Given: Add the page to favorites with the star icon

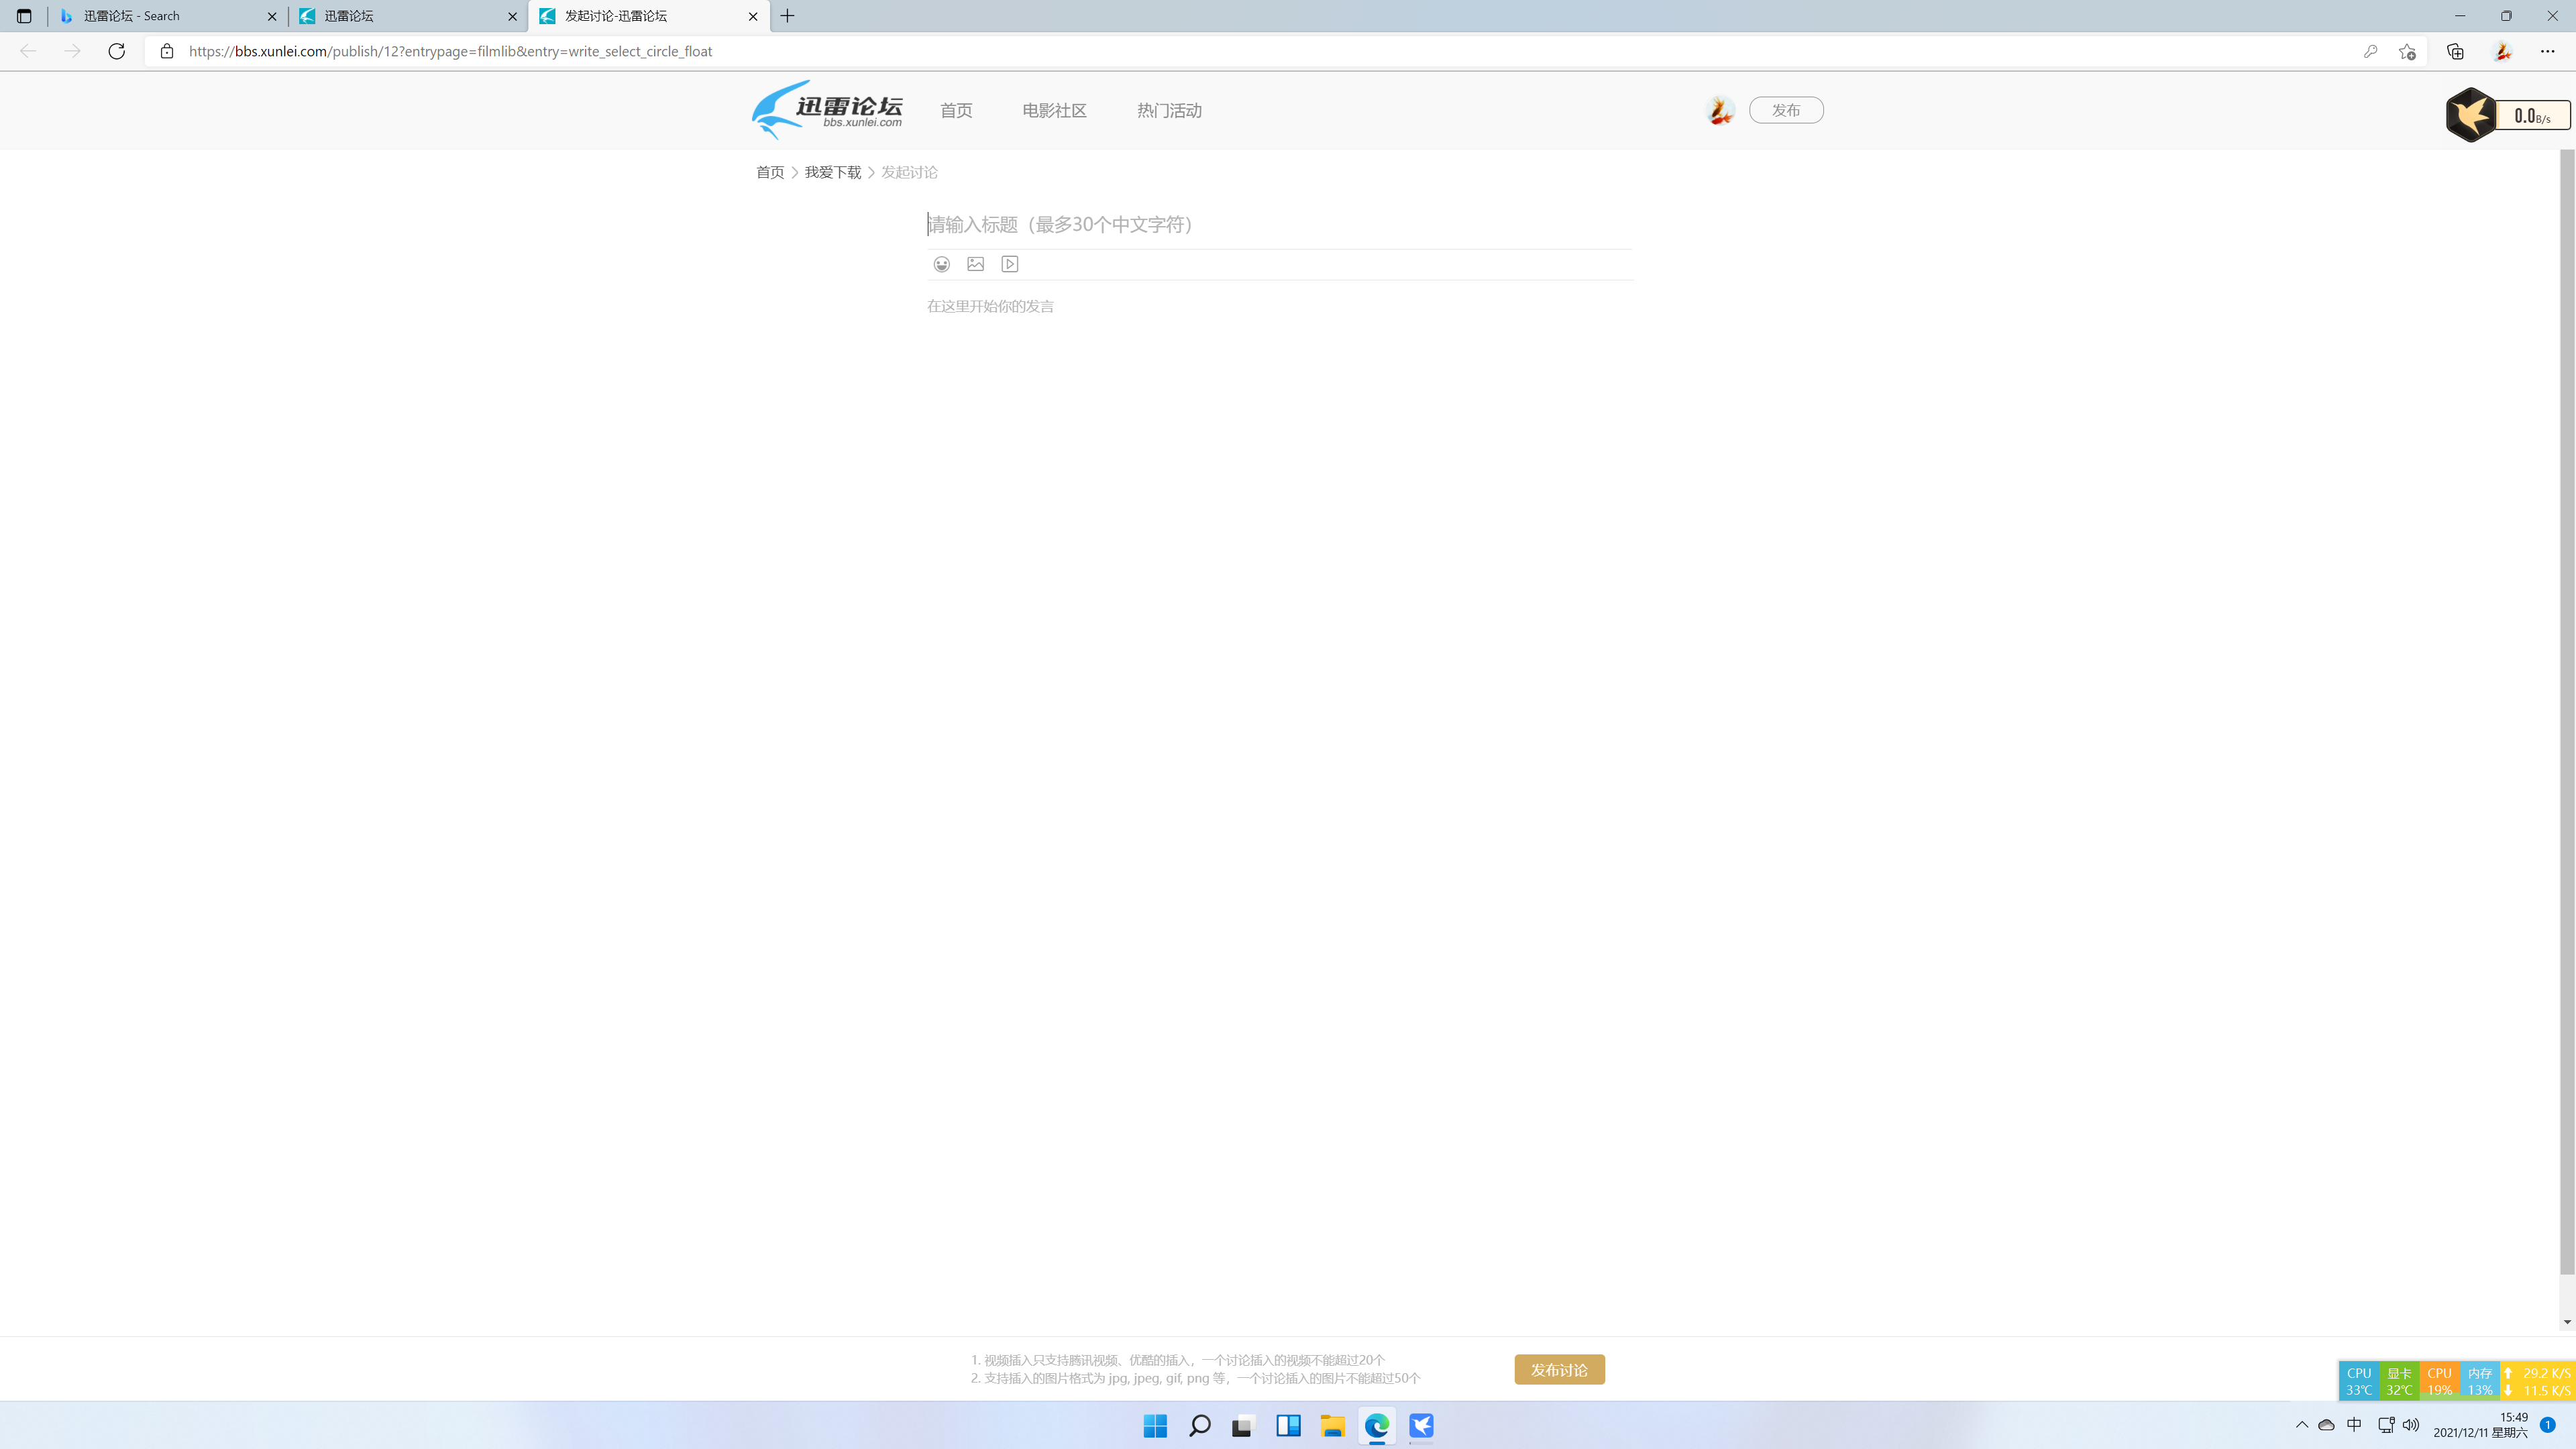Looking at the screenshot, I should (x=2407, y=51).
